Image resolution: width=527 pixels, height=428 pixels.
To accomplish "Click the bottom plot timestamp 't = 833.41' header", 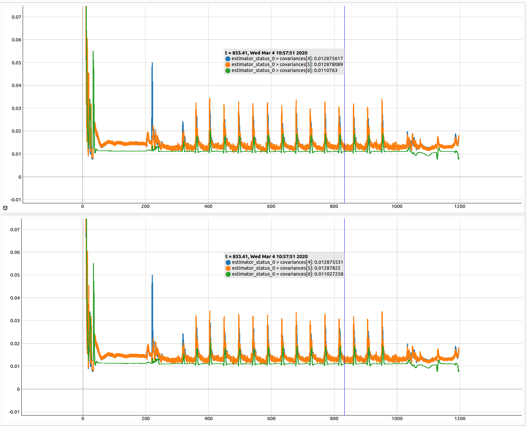I will point(266,257).
